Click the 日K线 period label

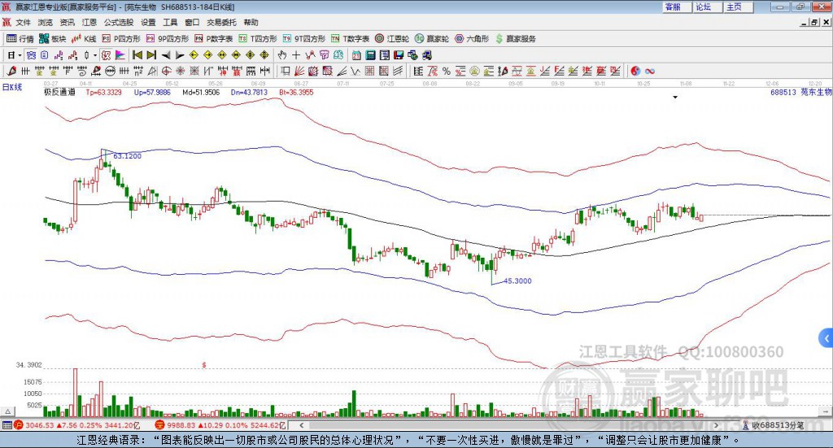tap(11, 87)
